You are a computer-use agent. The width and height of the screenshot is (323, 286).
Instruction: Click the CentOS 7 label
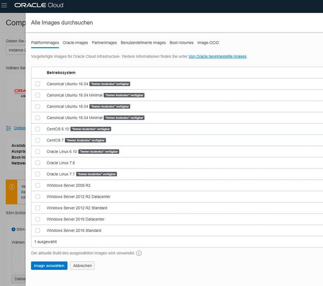pos(55,140)
